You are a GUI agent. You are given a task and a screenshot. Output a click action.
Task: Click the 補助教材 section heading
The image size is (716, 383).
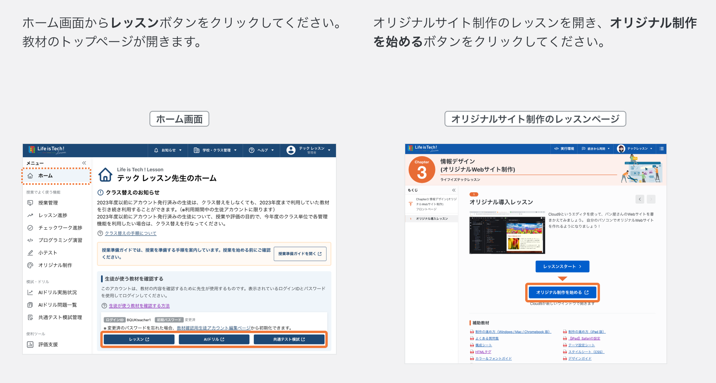coord(481,323)
